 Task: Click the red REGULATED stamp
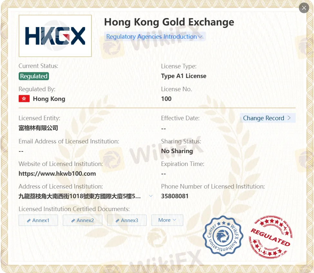tap(271, 236)
